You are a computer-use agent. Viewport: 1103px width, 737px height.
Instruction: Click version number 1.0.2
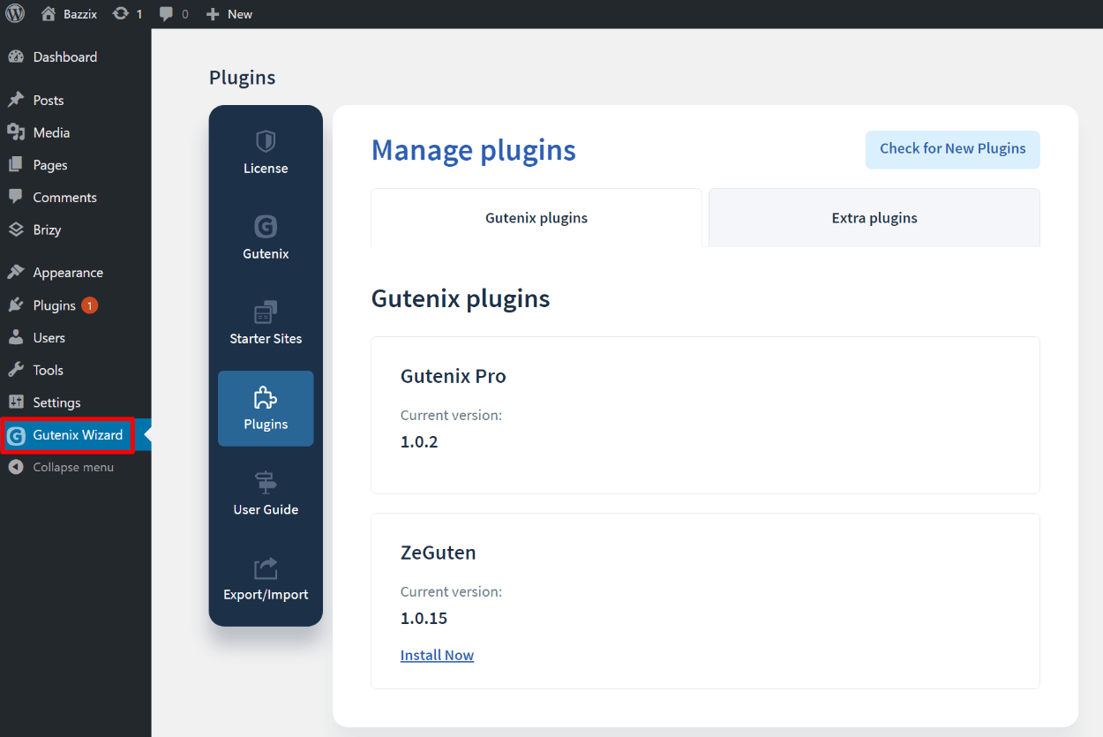pyautogui.click(x=419, y=441)
